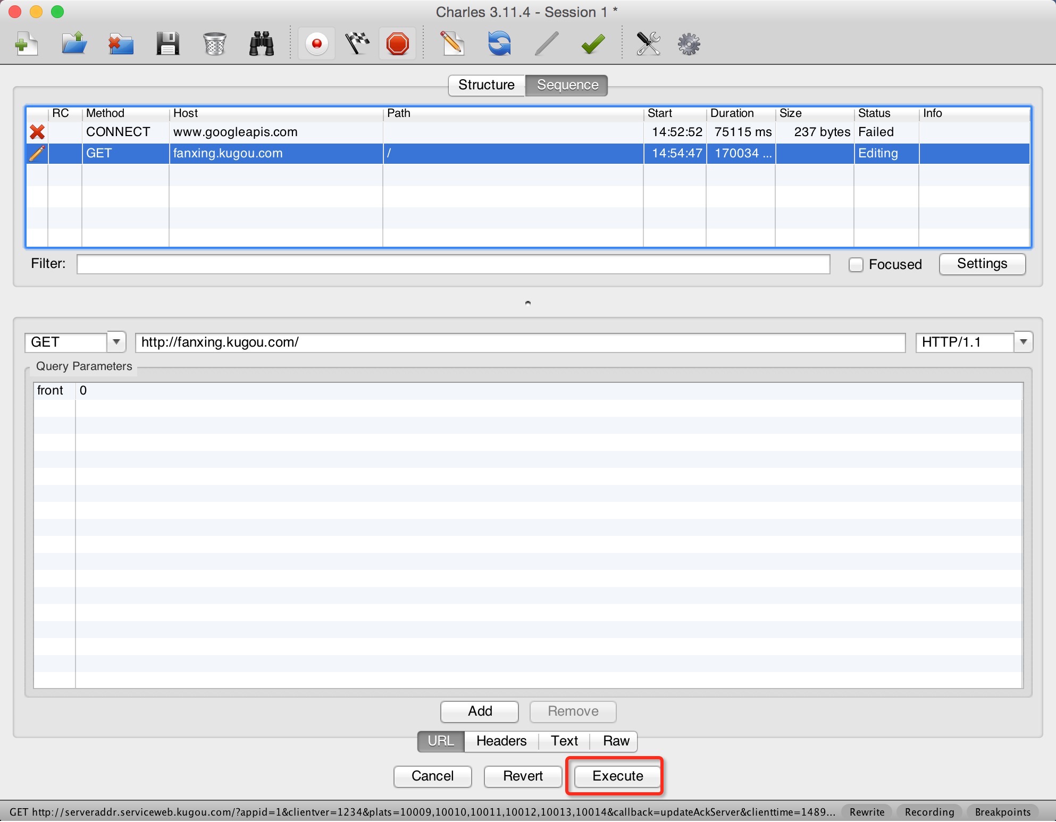Click the throttling checkered flag icon
The image size is (1056, 822).
[357, 44]
